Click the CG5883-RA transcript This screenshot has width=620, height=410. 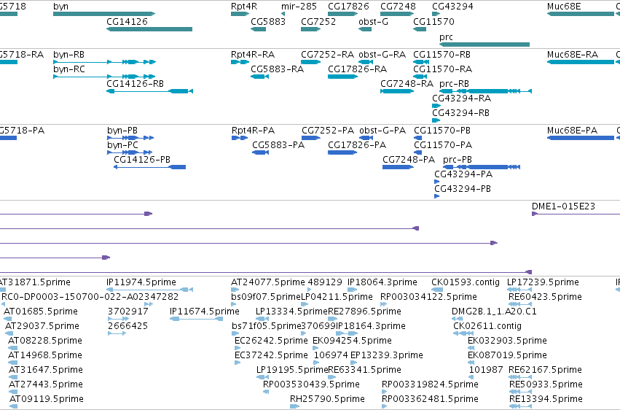260,77
